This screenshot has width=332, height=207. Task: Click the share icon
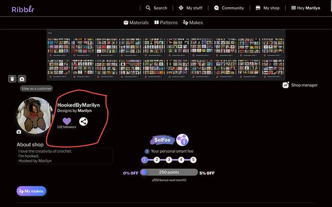tap(83, 122)
